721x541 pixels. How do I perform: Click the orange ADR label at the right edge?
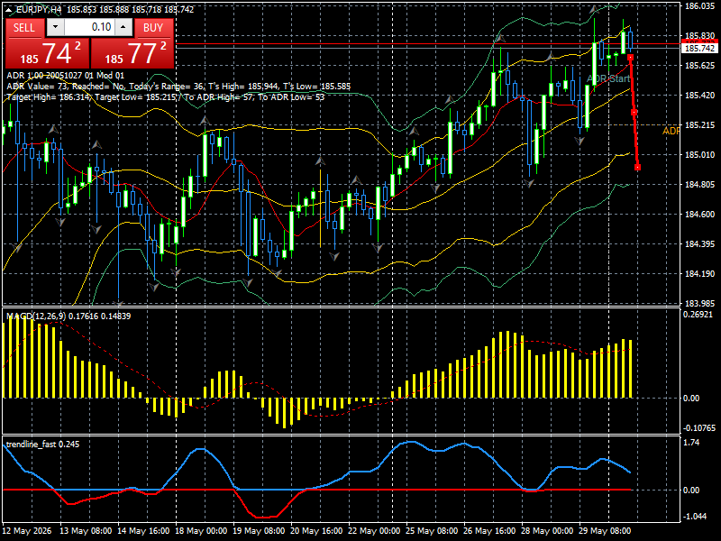(671, 131)
